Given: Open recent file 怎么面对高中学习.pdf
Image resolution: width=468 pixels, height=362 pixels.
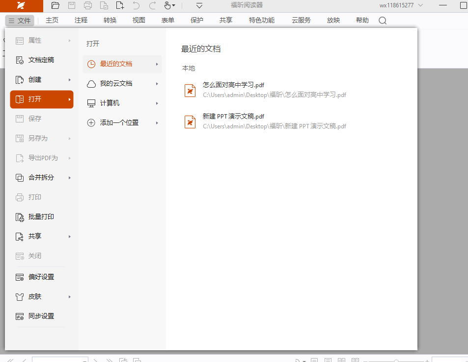Looking at the screenshot, I should pyautogui.click(x=233, y=85).
